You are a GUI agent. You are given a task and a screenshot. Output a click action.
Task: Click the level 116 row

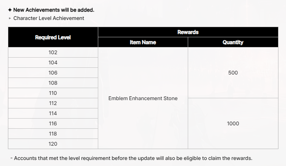[x=53, y=123]
